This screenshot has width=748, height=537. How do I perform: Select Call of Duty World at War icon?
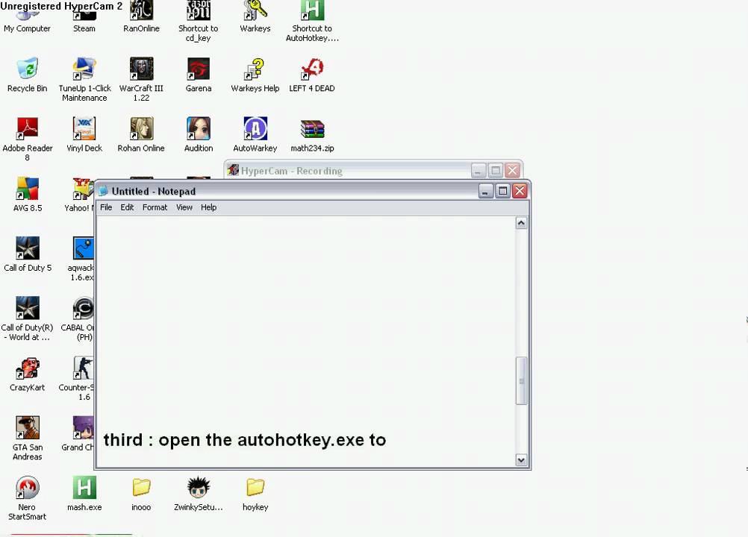(27, 318)
